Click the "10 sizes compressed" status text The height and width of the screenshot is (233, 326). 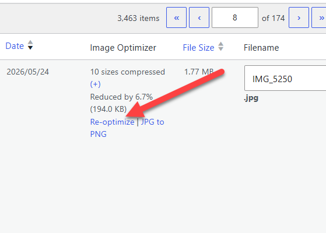pyautogui.click(x=128, y=72)
